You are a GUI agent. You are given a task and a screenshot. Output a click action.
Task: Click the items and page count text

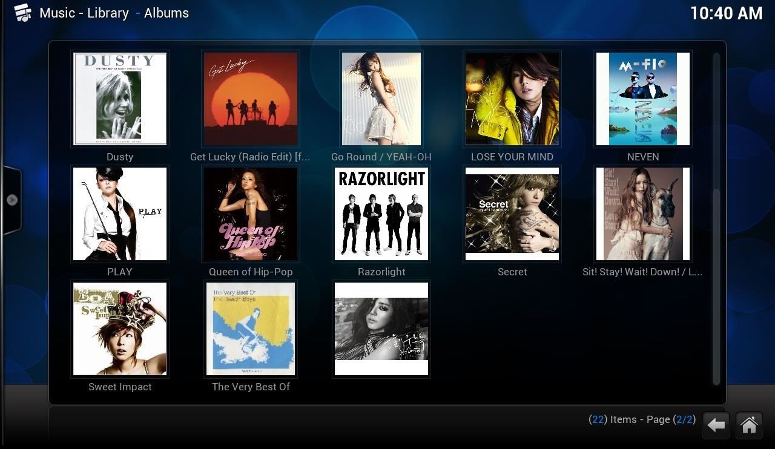point(642,419)
